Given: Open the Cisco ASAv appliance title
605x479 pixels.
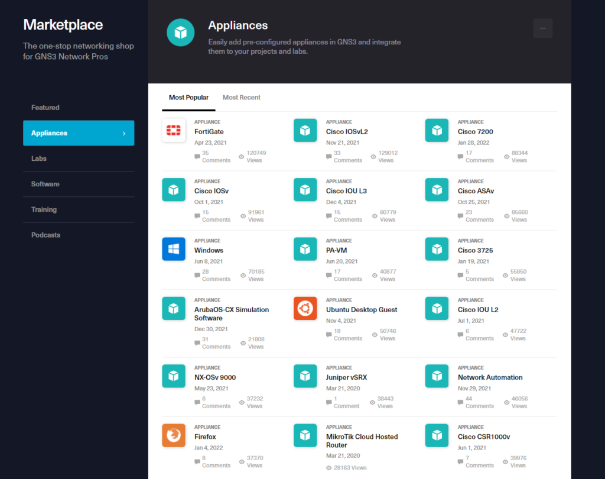Looking at the screenshot, I should 476,191.
